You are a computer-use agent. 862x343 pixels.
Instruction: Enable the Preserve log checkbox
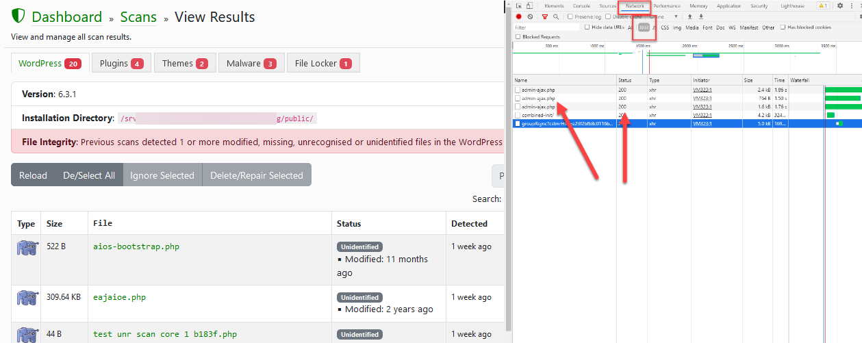click(x=570, y=16)
